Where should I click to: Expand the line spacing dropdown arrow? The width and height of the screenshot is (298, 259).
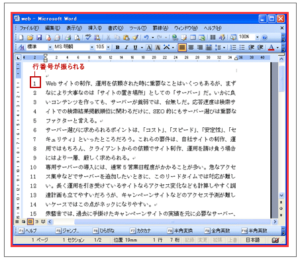pyautogui.click(x=224, y=47)
